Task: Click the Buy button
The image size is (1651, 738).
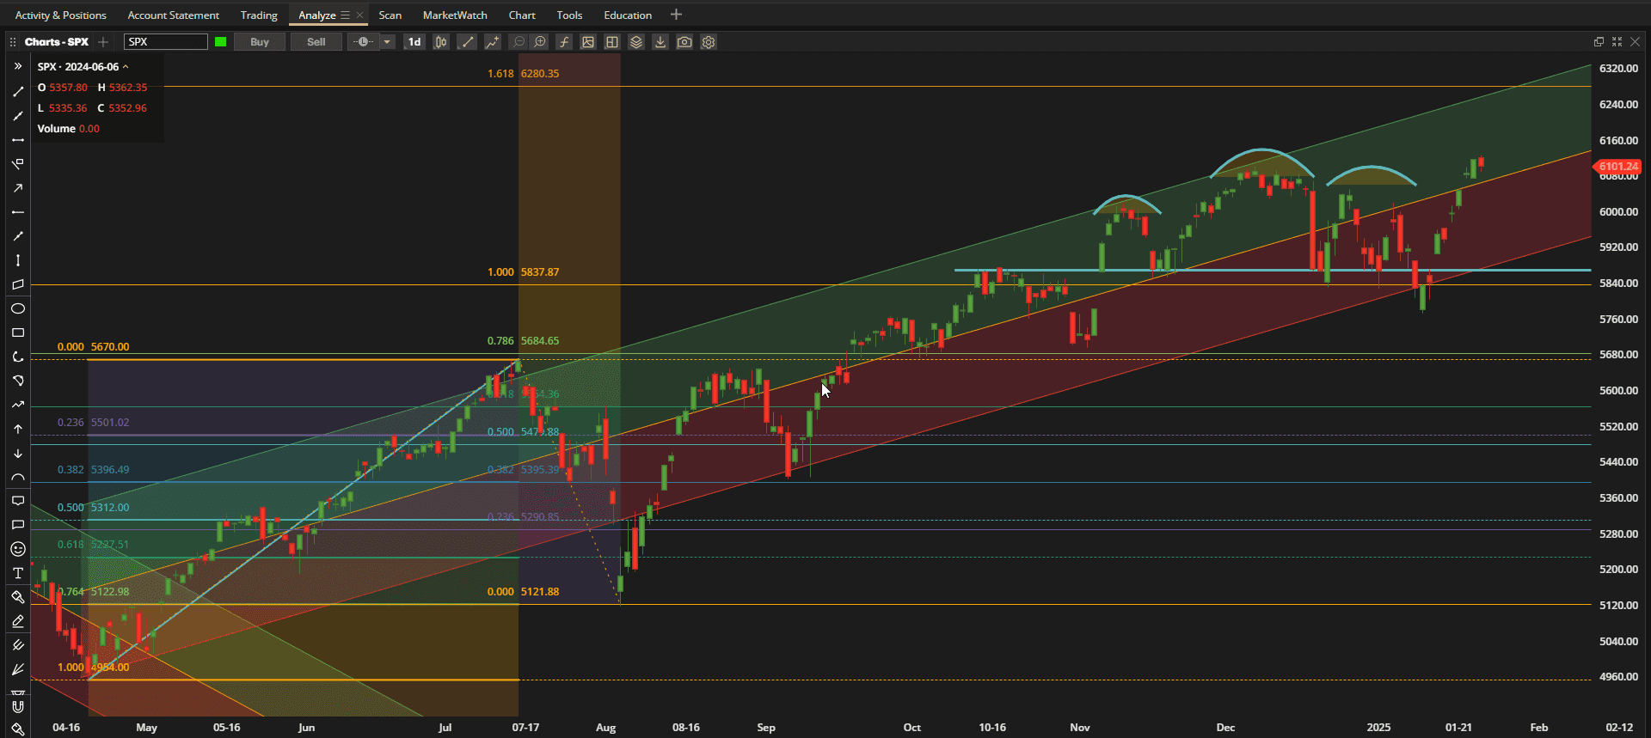Action: point(260,41)
